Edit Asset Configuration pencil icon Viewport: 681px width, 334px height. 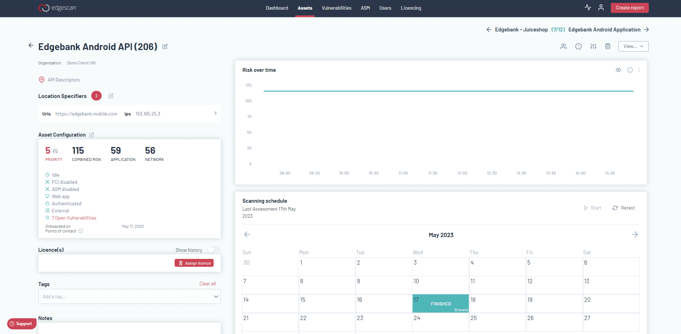[x=92, y=135]
